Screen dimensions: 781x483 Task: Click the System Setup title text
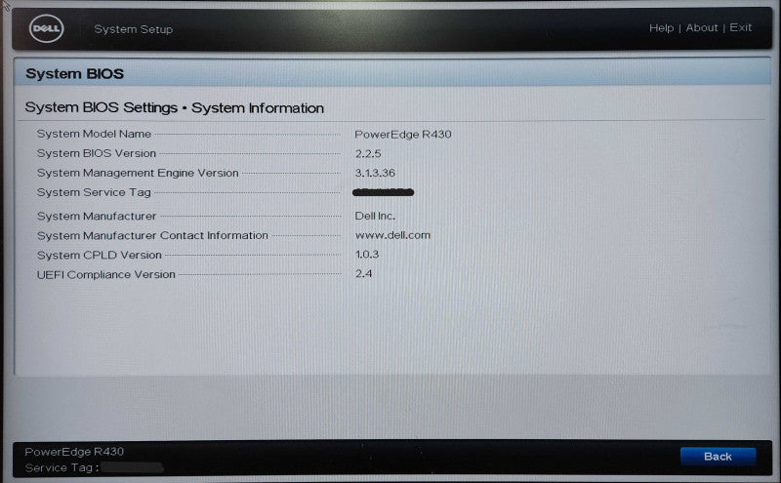[134, 29]
